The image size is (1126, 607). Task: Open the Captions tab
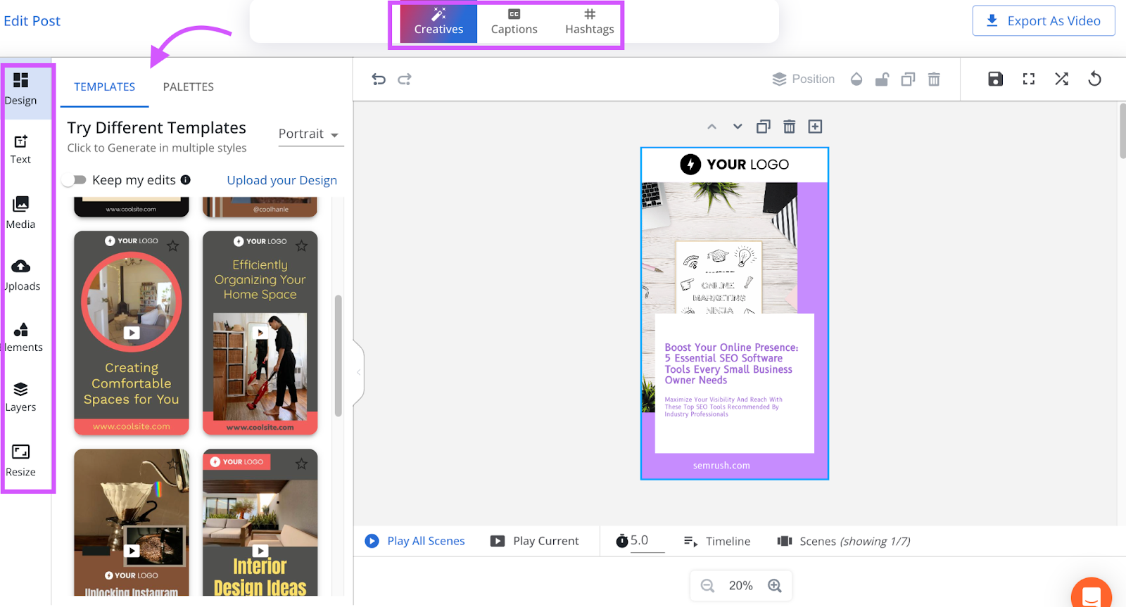click(514, 22)
